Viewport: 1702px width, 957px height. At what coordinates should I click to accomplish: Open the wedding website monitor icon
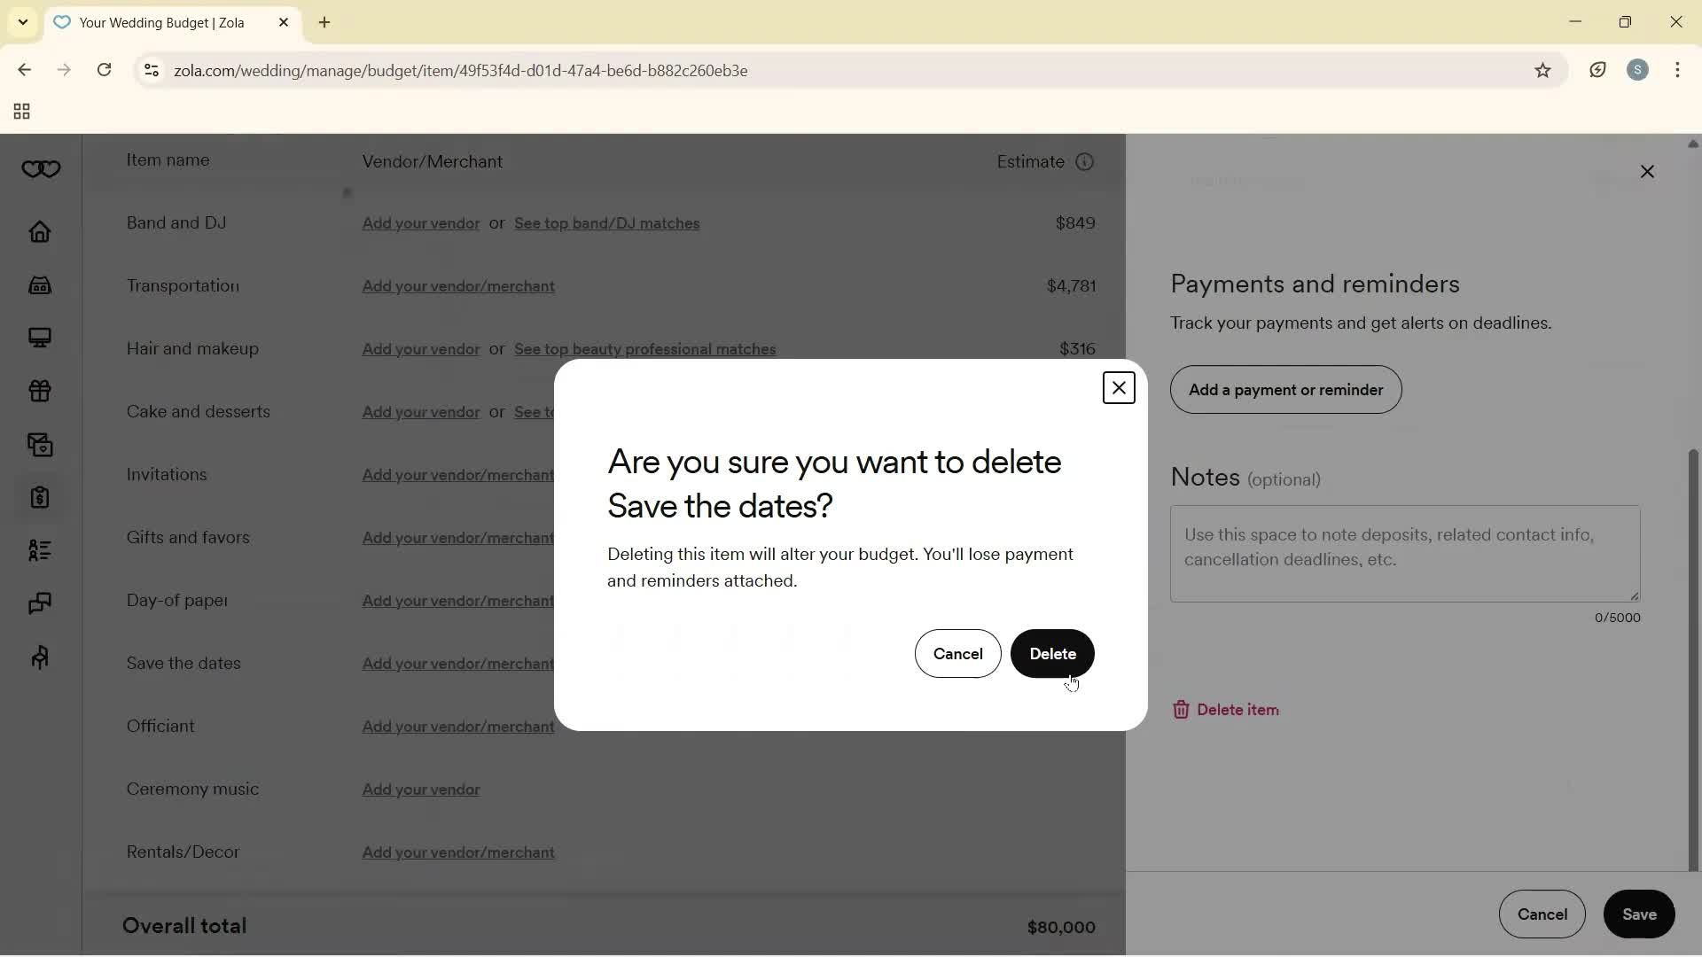coord(40,338)
